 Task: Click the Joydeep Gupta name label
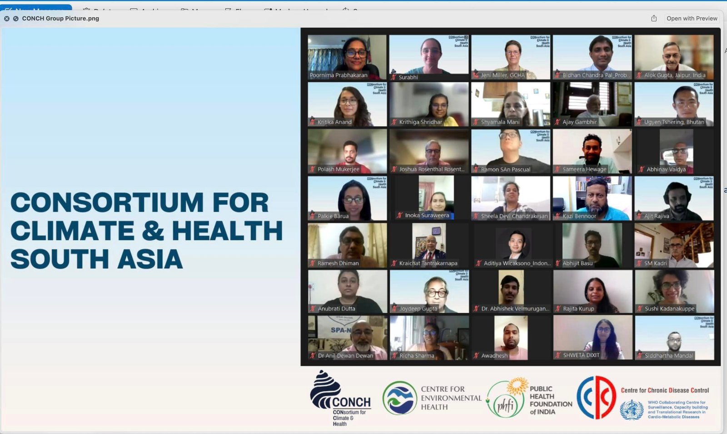click(x=418, y=309)
